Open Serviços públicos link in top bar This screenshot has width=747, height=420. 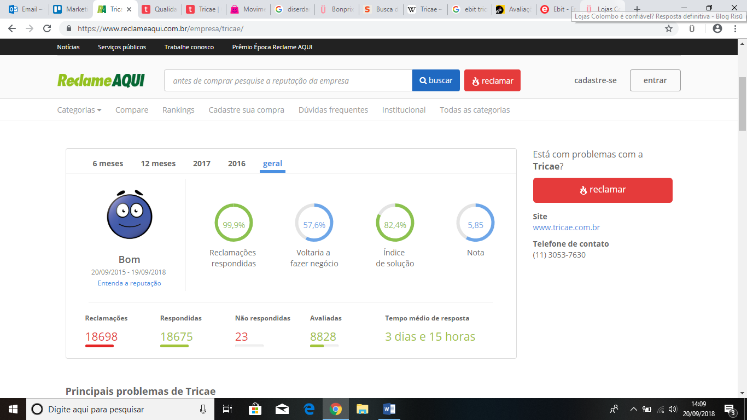(x=122, y=47)
